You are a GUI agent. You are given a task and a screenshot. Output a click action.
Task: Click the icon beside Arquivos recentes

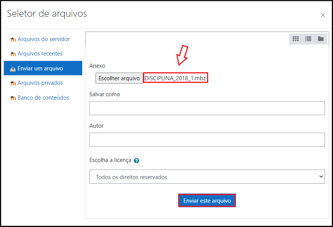tap(13, 54)
